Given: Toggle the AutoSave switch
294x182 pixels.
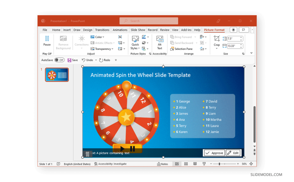Looking at the screenshot, I should tap(59, 60).
